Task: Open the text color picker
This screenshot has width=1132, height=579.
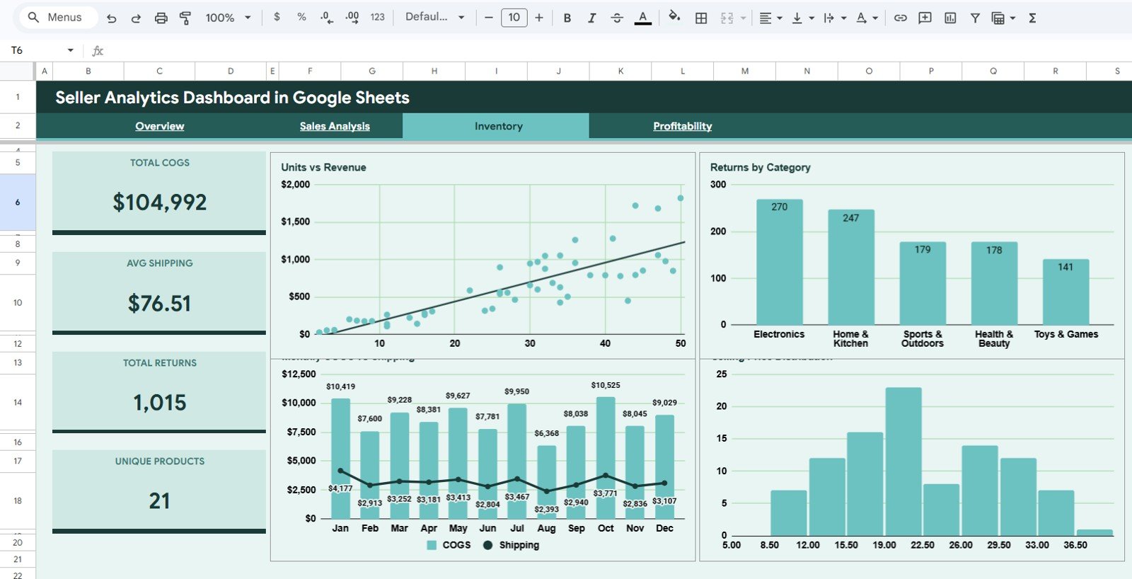Action: [642, 18]
